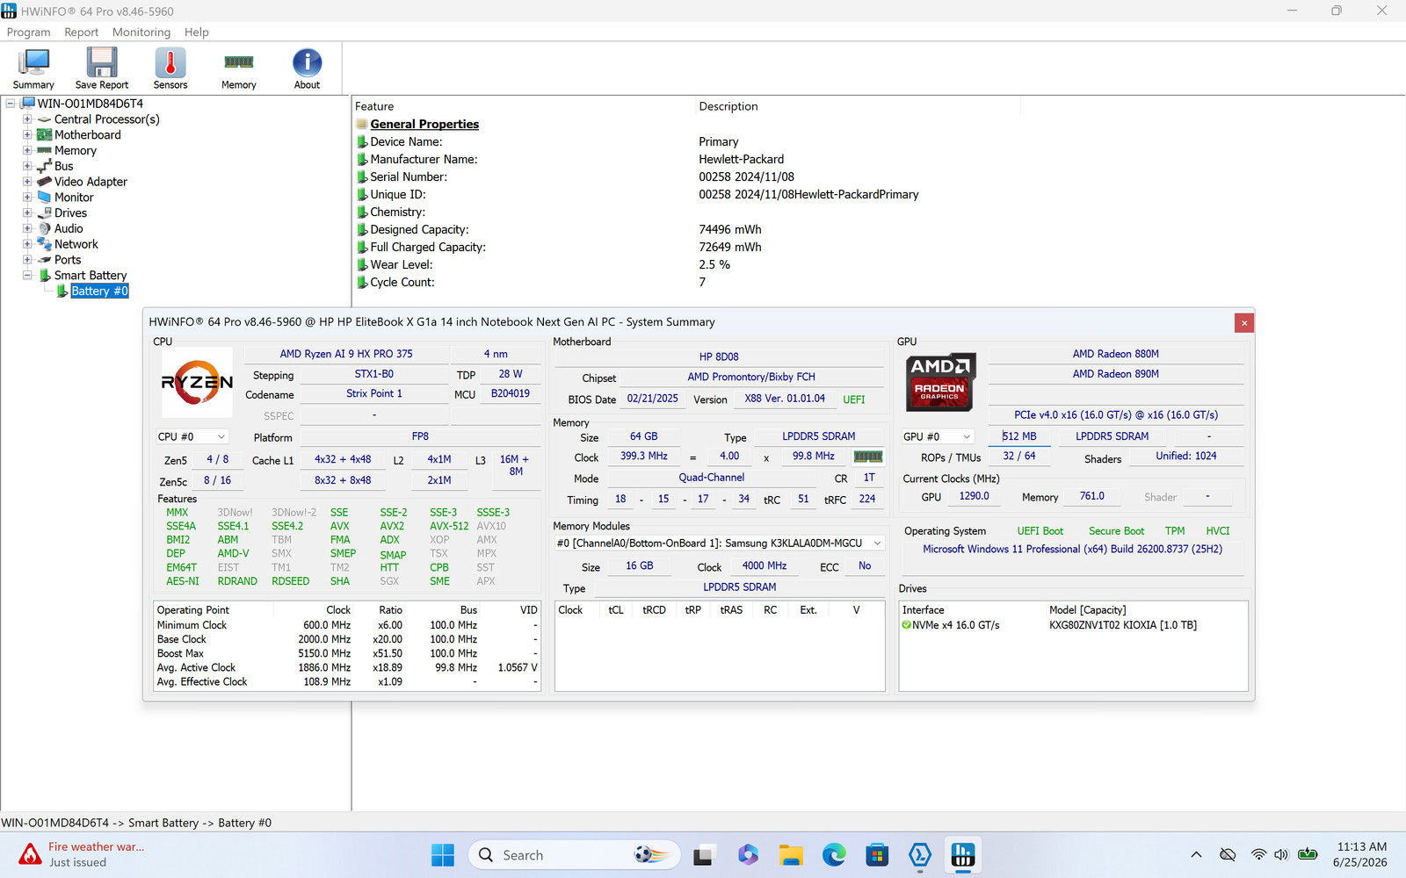This screenshot has width=1406, height=878.
Task: Click the AVX-512 feature label
Action: [x=449, y=526]
